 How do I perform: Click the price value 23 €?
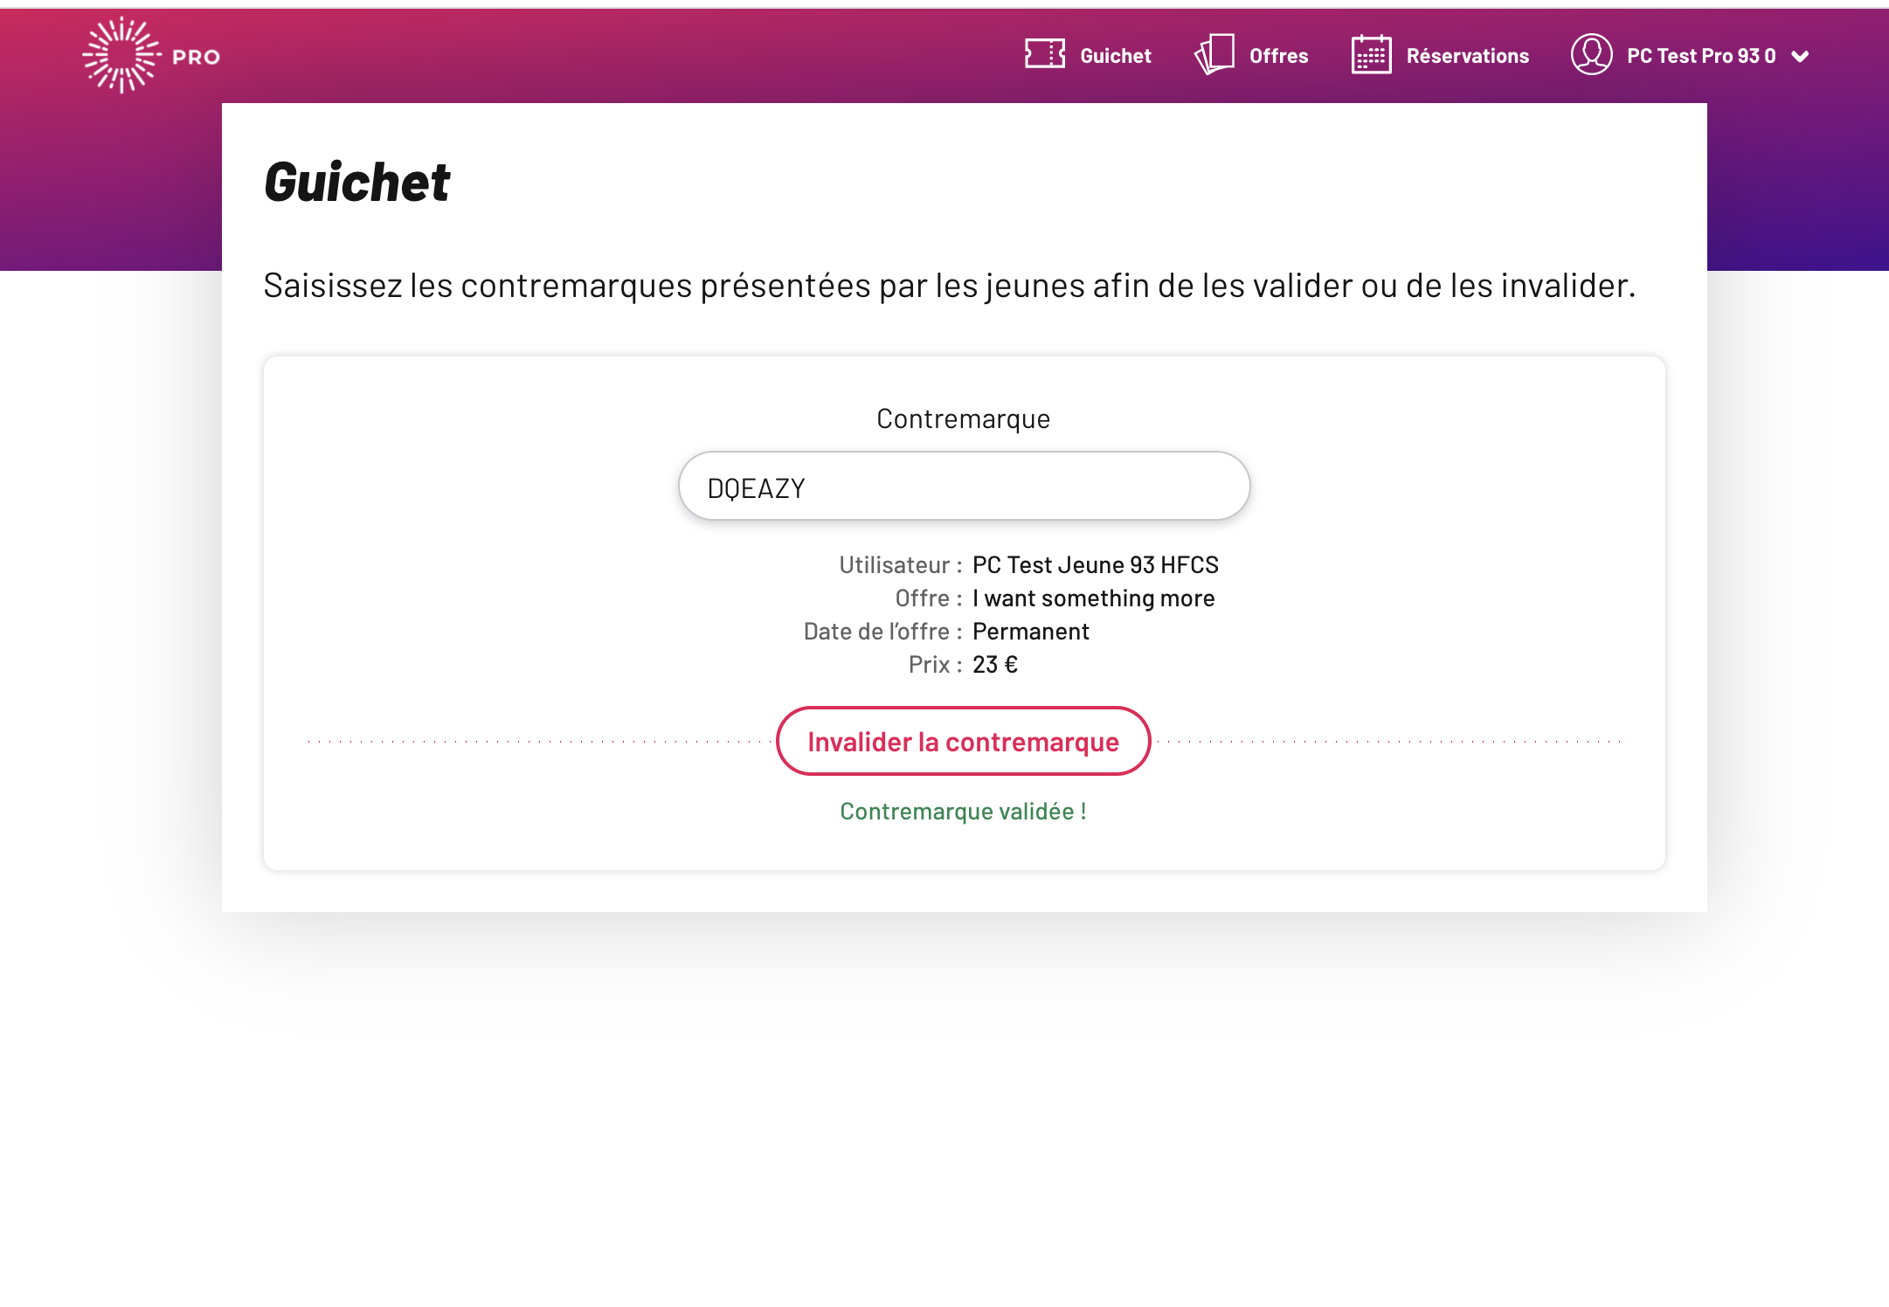pyautogui.click(x=995, y=665)
